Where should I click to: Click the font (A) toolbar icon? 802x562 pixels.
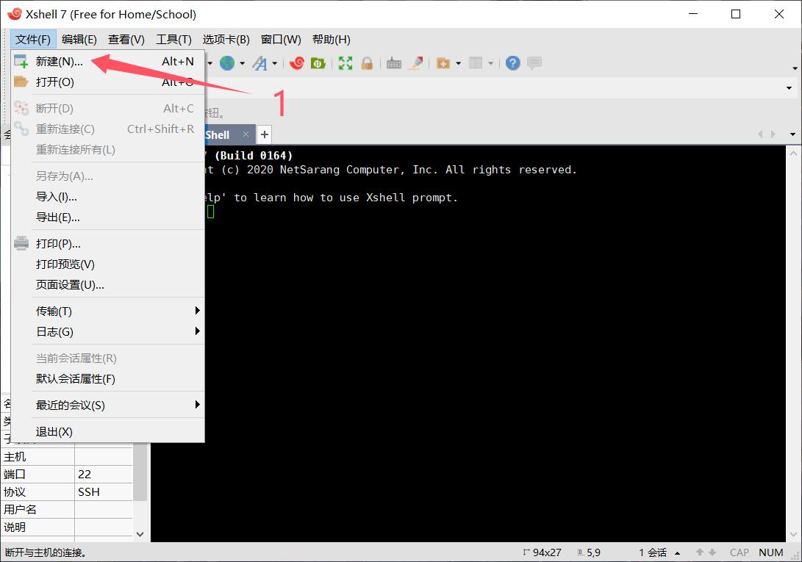pyautogui.click(x=259, y=63)
